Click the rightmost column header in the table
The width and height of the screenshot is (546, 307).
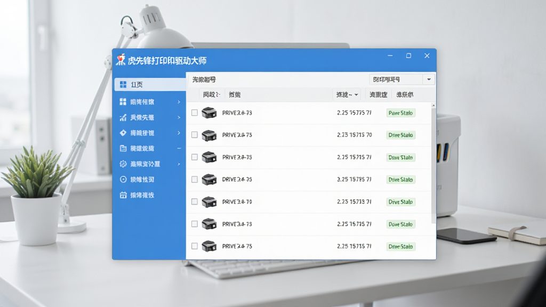coord(405,95)
